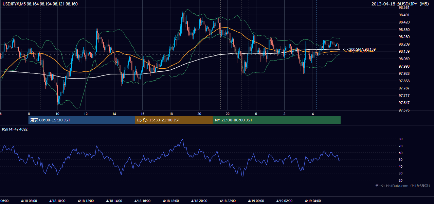Click the 4/18 22:00 bottom time label
The width and height of the screenshot is (434, 204).
[x=227, y=201]
